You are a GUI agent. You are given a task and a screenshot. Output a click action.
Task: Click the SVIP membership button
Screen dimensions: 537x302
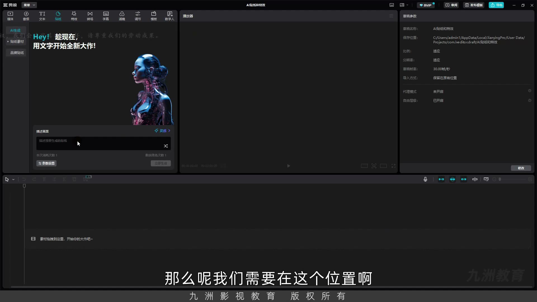[x=426, y=5]
